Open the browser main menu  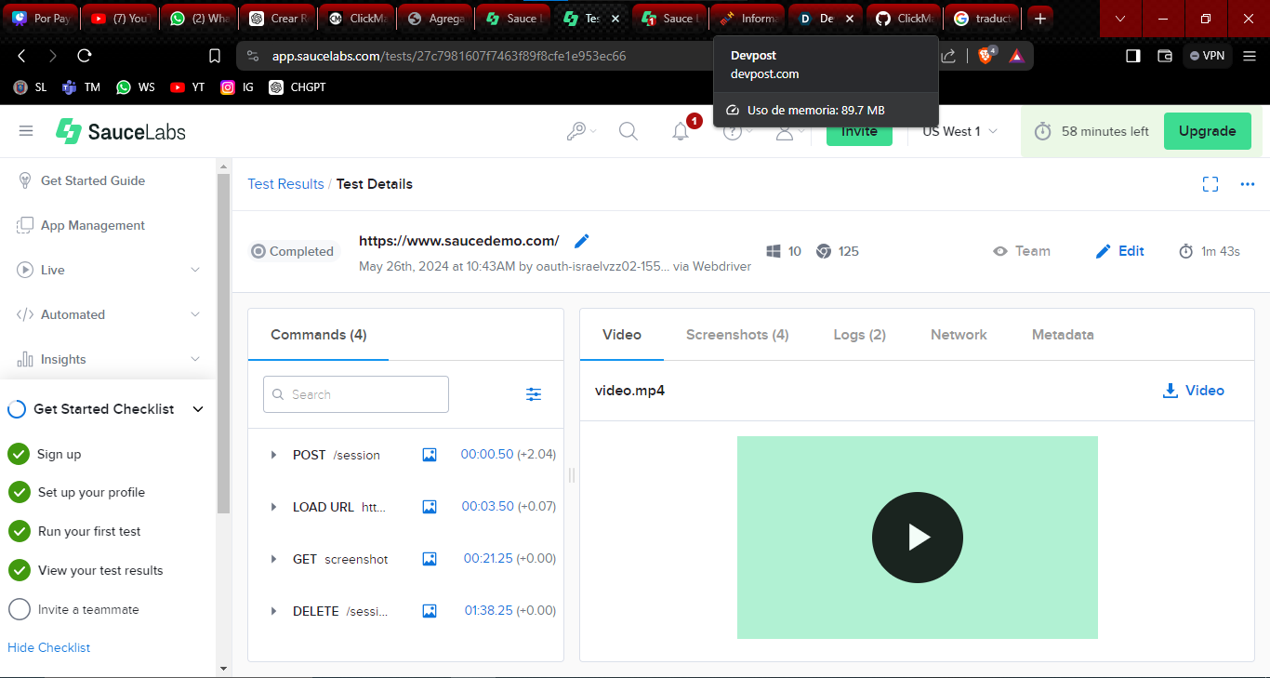(x=1250, y=56)
